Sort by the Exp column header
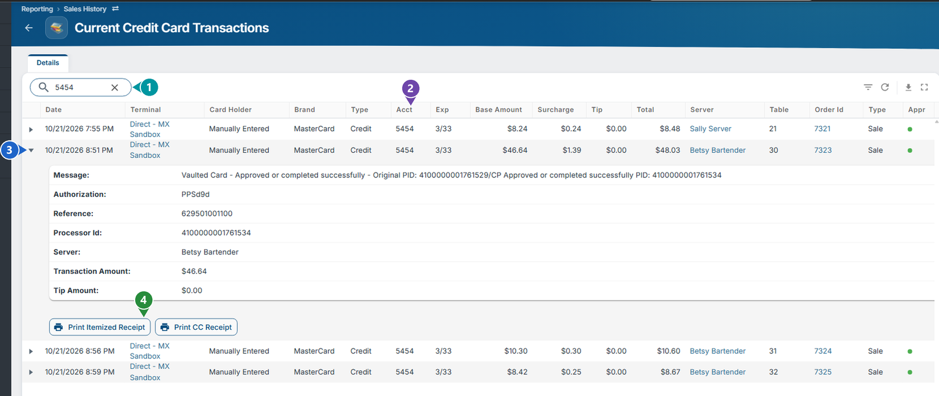Viewport: 939px width, 396px height. coord(442,110)
